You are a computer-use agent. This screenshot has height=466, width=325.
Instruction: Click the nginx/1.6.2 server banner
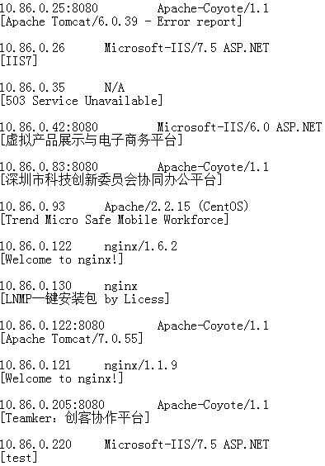141,246
